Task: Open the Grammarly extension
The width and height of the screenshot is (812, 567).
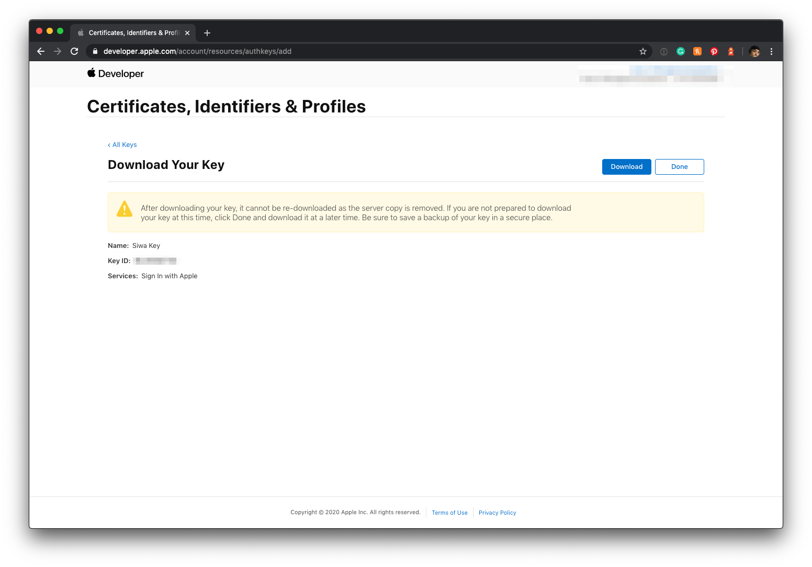Action: (x=681, y=51)
